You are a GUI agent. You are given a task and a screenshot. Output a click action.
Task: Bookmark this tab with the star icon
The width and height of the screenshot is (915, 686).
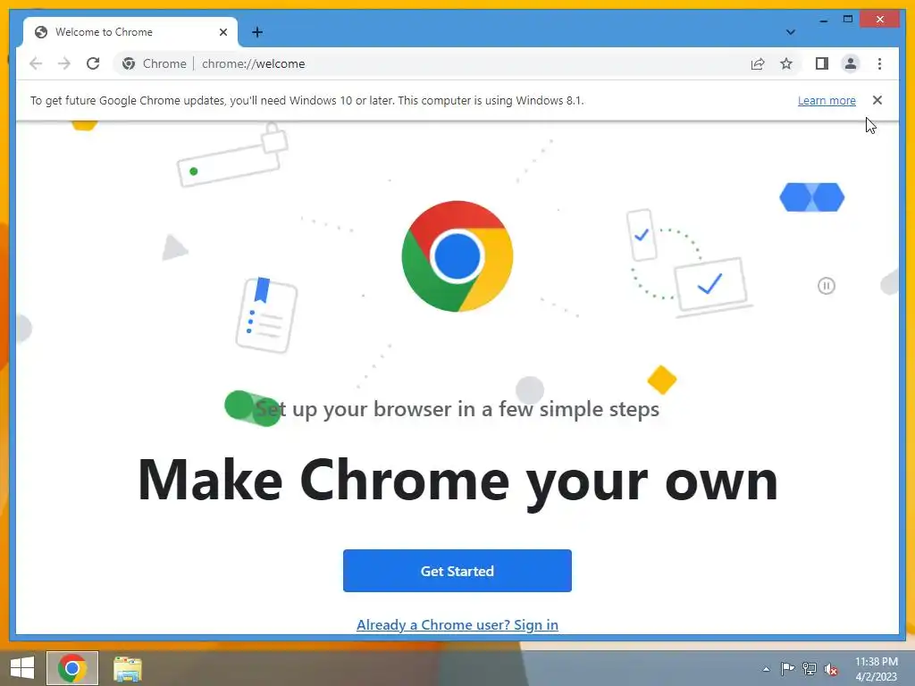(786, 63)
